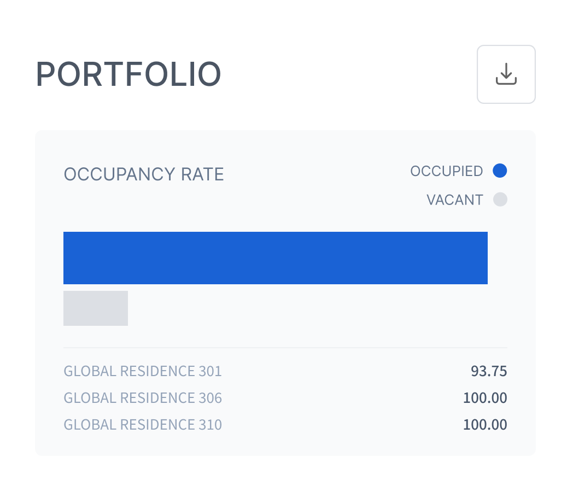Click the 100.00 value for Residence 306

click(485, 398)
